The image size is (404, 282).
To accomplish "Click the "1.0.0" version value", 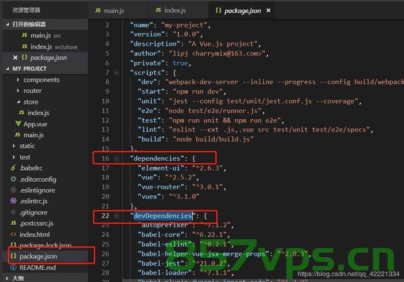I will pyautogui.click(x=186, y=34).
